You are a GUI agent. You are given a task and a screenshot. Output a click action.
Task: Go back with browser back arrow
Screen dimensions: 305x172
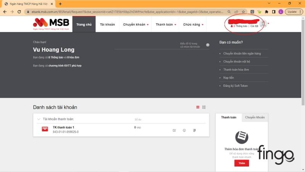coord(5,12)
